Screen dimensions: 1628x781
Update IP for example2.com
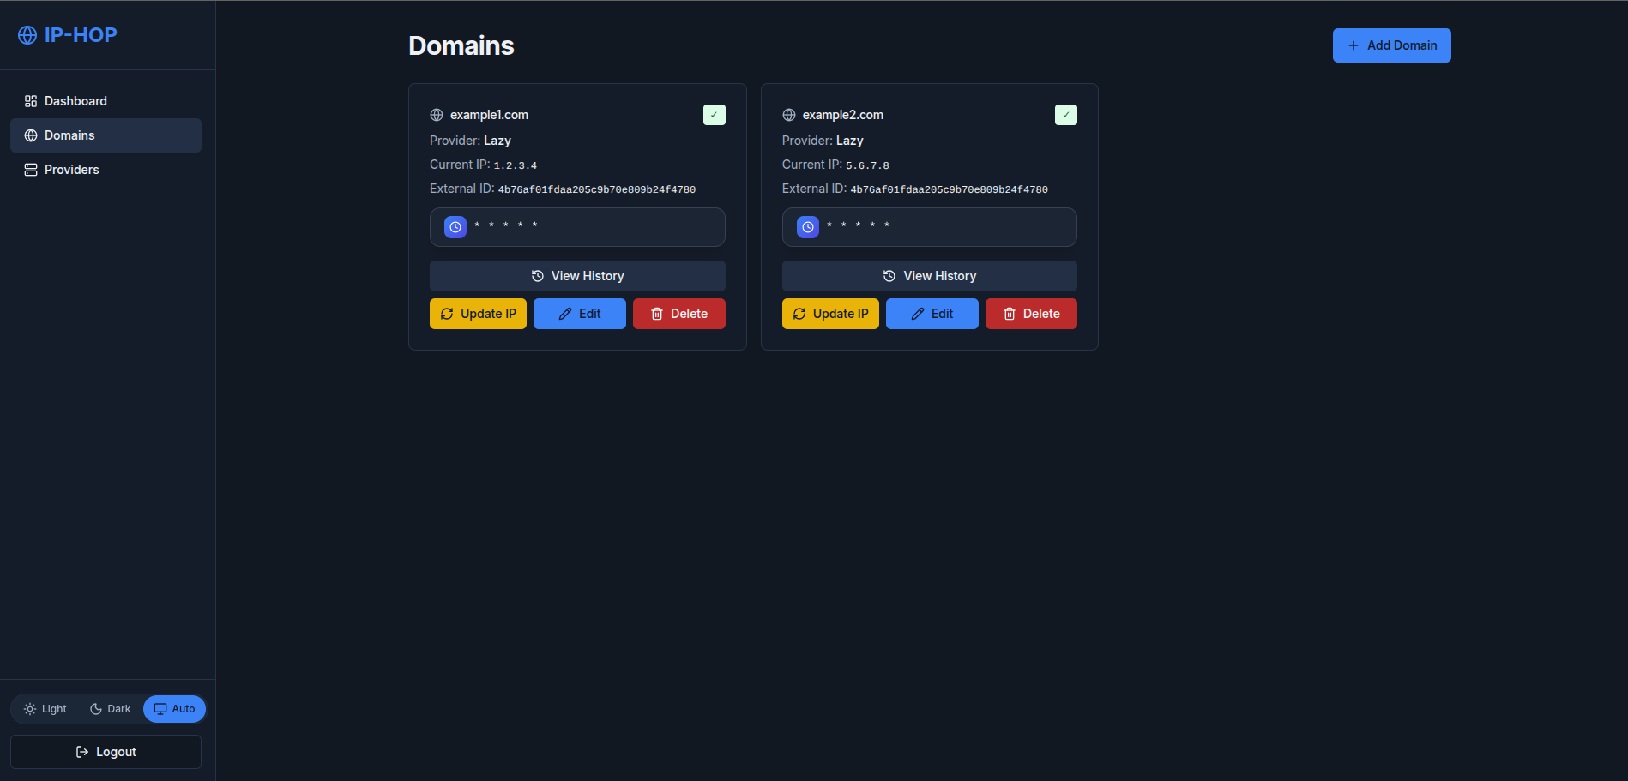pos(829,313)
